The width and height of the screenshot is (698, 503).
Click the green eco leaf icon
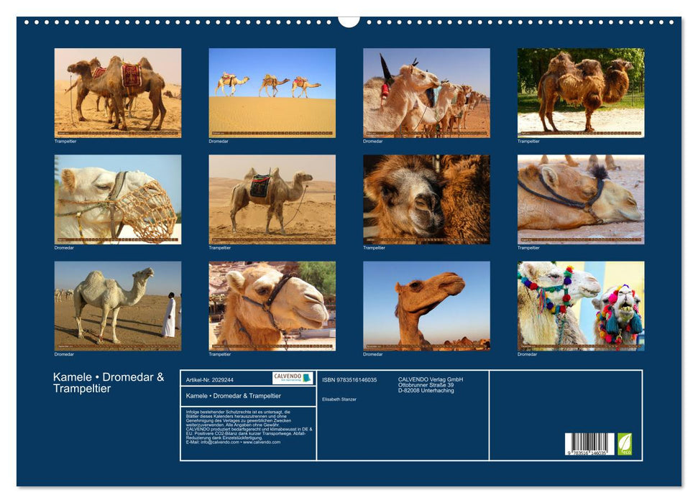pos(625,443)
